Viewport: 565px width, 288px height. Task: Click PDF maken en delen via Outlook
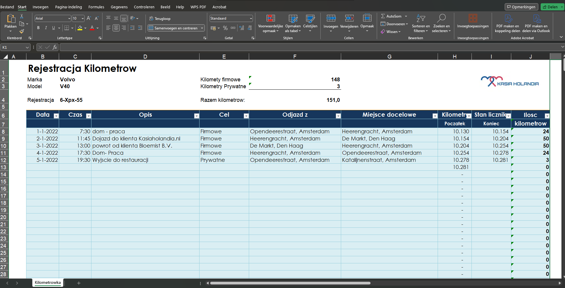pyautogui.click(x=536, y=23)
